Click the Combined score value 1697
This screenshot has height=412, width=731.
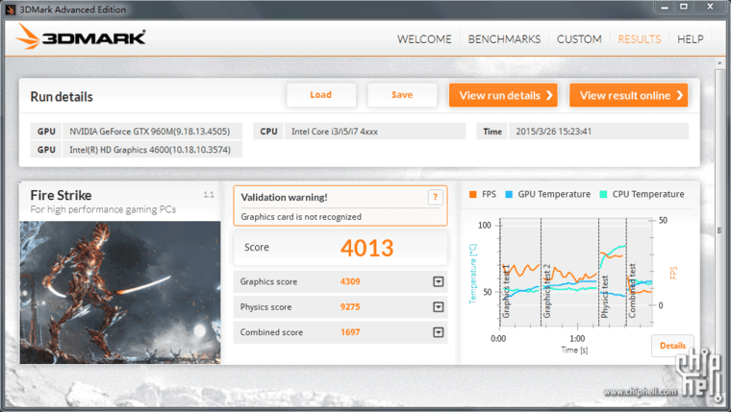pyautogui.click(x=350, y=332)
